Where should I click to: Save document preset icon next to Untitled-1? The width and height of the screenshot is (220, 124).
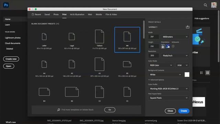point(187,27)
